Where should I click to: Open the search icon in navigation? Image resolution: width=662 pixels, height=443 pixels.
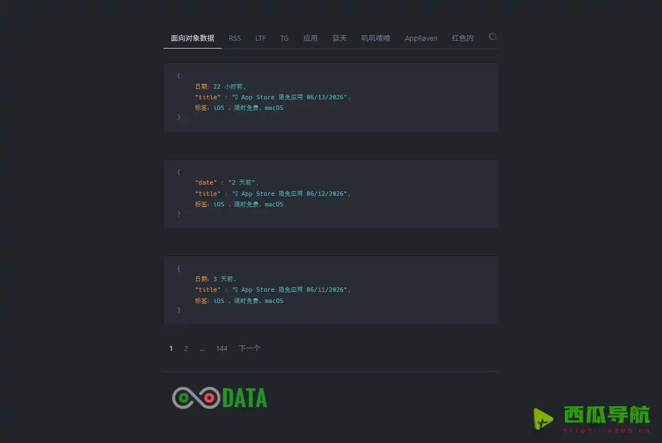click(x=492, y=37)
